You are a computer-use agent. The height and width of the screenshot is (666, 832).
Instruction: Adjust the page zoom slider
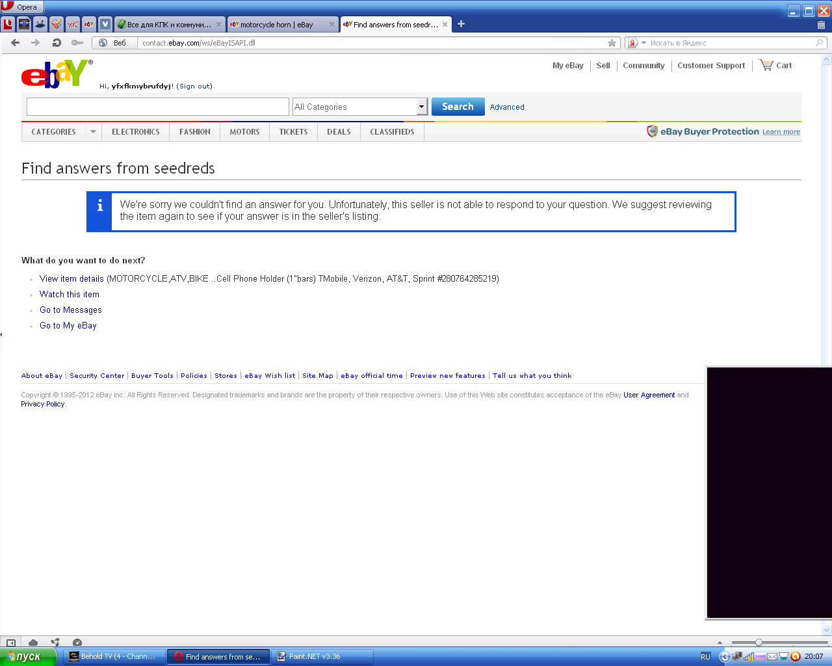tap(759, 643)
